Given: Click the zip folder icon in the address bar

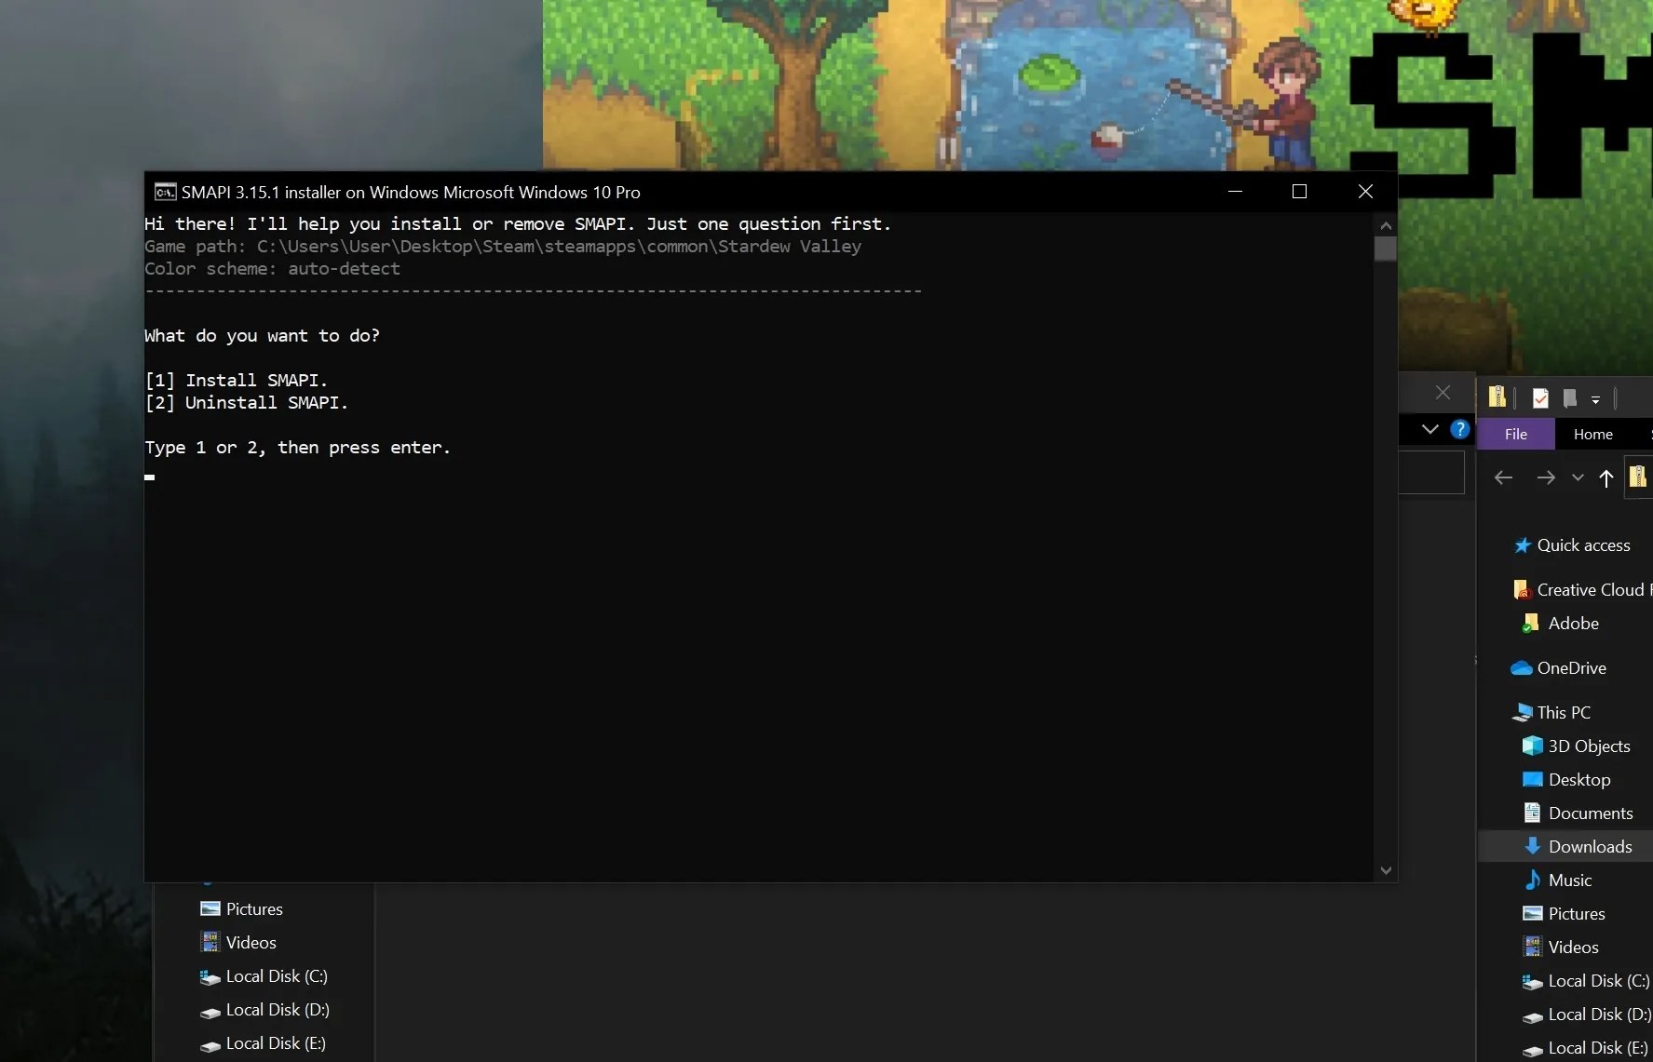Looking at the screenshot, I should pos(1639,477).
